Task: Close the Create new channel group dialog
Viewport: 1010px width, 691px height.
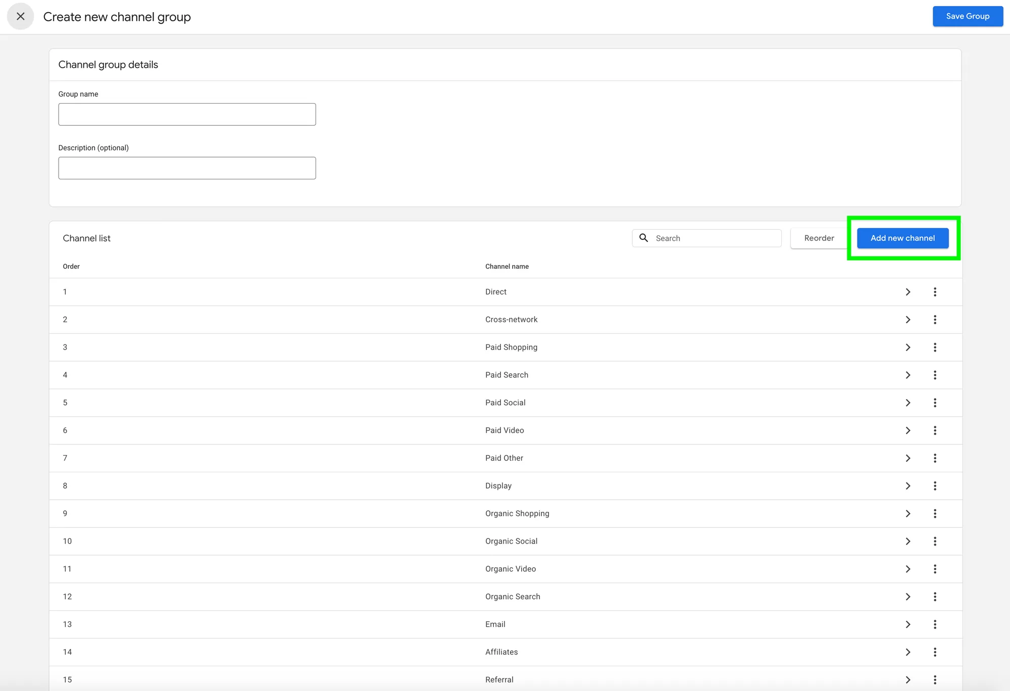Action: tap(20, 16)
